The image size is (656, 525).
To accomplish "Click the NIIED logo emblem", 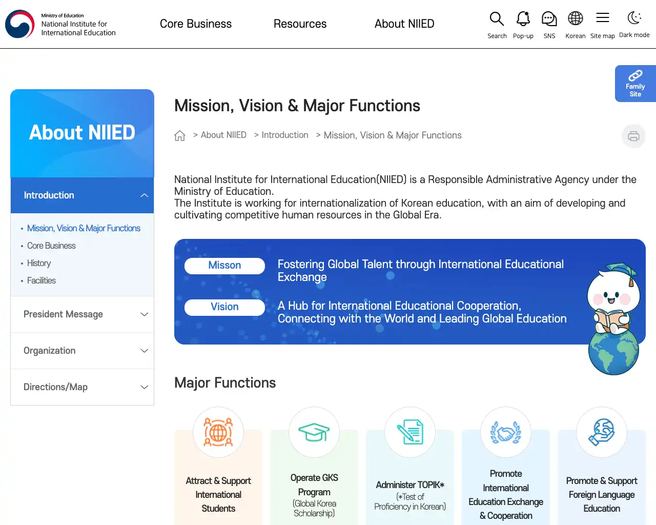I will click(x=20, y=24).
